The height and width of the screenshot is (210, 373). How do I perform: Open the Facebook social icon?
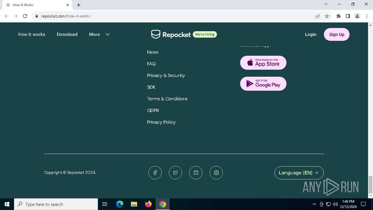(155, 173)
